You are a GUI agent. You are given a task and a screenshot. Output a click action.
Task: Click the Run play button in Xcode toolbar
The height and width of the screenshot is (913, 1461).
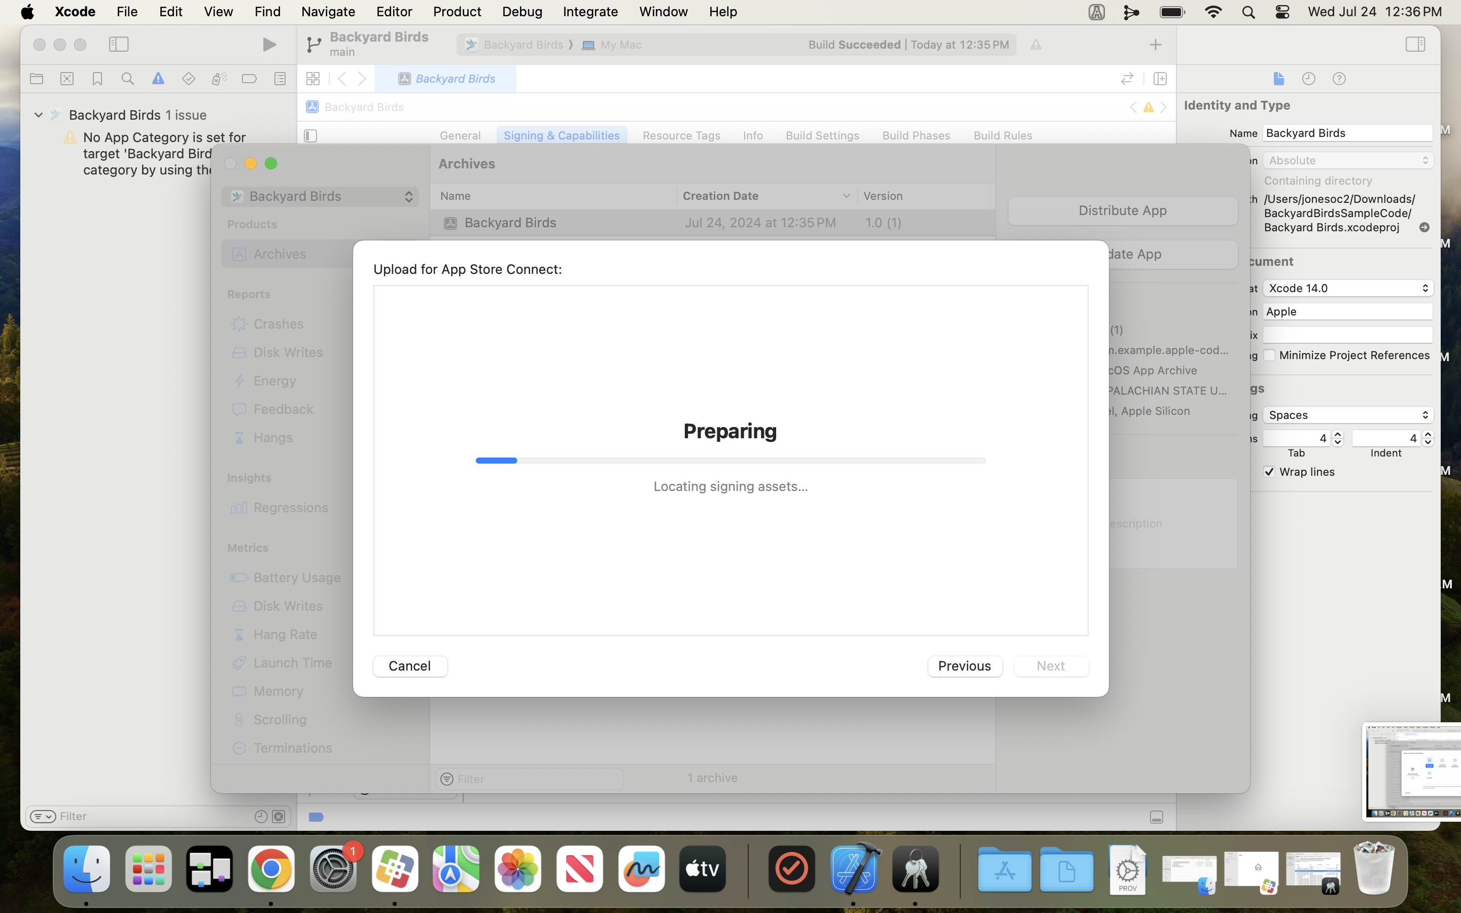(x=269, y=45)
